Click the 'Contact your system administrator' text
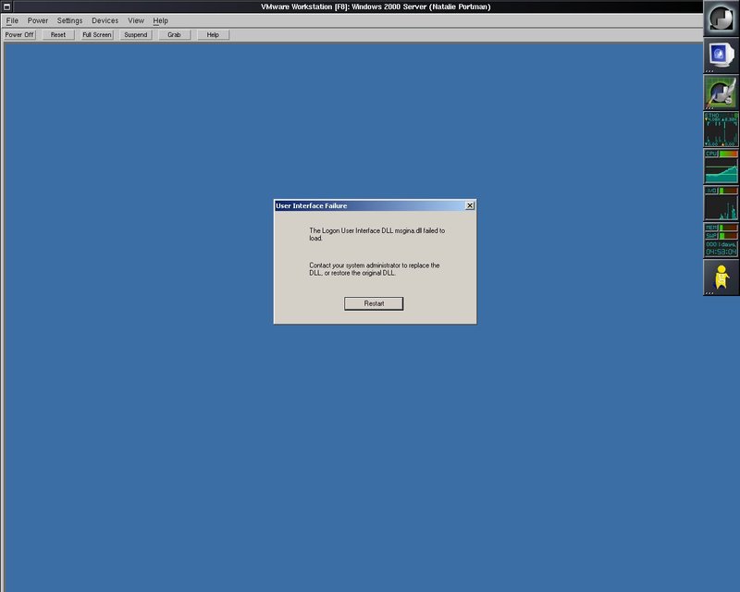The width and height of the screenshot is (740, 592). [x=375, y=269]
